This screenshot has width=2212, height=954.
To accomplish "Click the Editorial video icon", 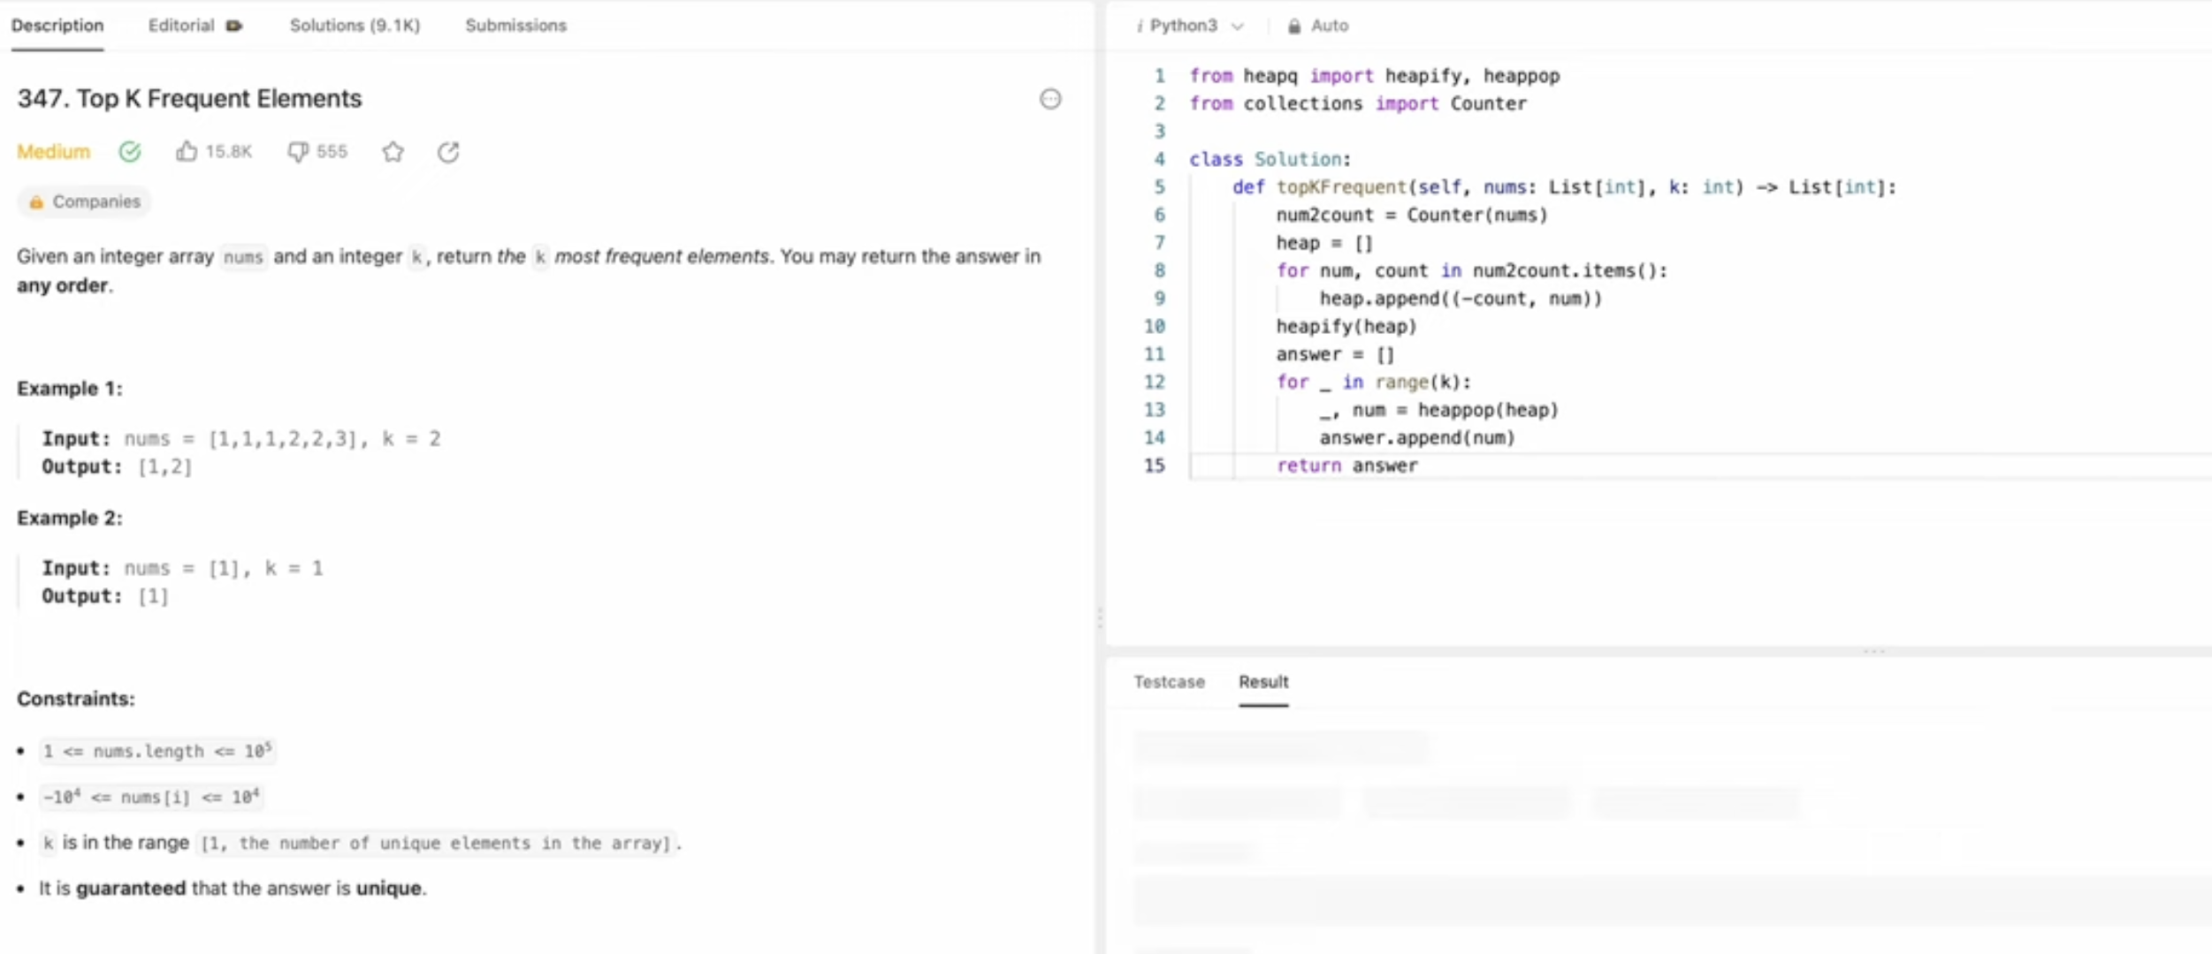I will click(234, 26).
